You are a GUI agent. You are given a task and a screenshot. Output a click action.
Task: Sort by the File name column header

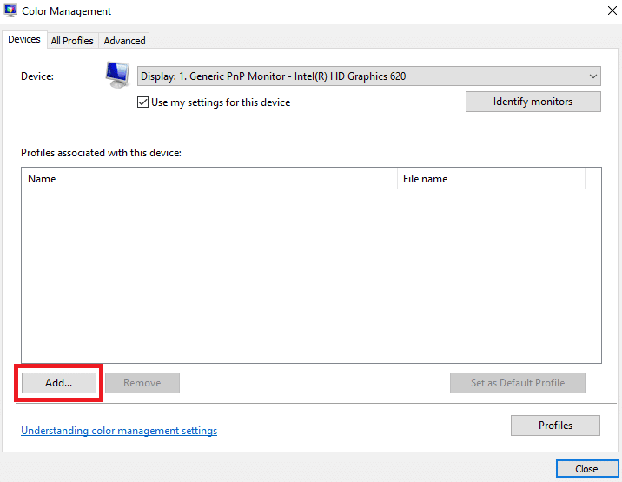(491, 179)
